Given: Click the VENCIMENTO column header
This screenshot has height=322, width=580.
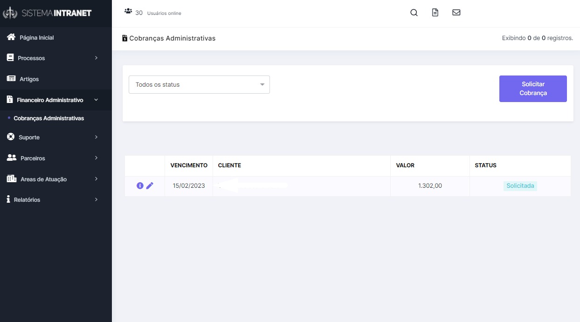Looking at the screenshot, I should (188, 165).
